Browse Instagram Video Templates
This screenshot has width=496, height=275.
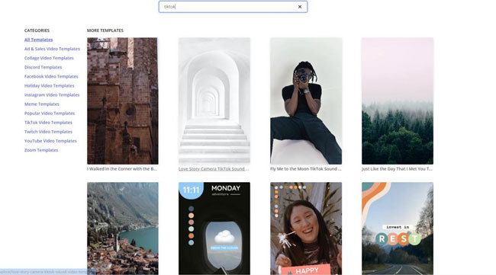[52, 94]
